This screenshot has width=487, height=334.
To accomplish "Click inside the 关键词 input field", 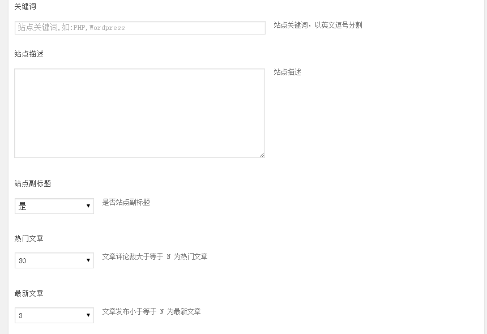I will tap(139, 27).
